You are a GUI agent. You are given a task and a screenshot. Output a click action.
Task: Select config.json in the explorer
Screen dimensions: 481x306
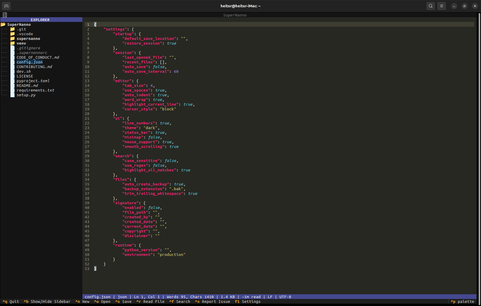point(29,62)
